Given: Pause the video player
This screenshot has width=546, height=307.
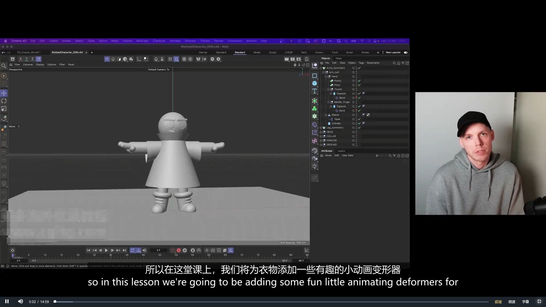Looking at the screenshot, I should click(7, 302).
